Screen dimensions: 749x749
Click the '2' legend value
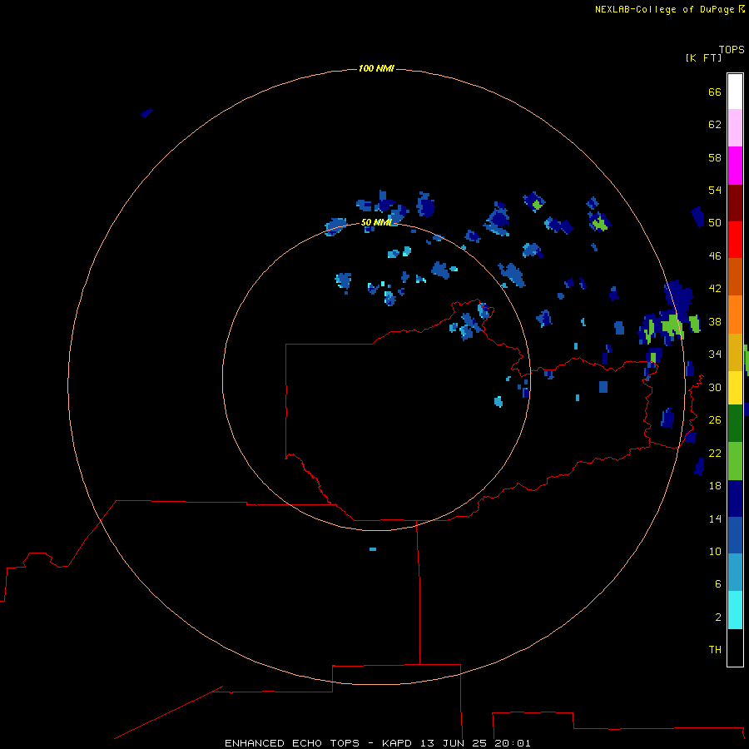[718, 618]
